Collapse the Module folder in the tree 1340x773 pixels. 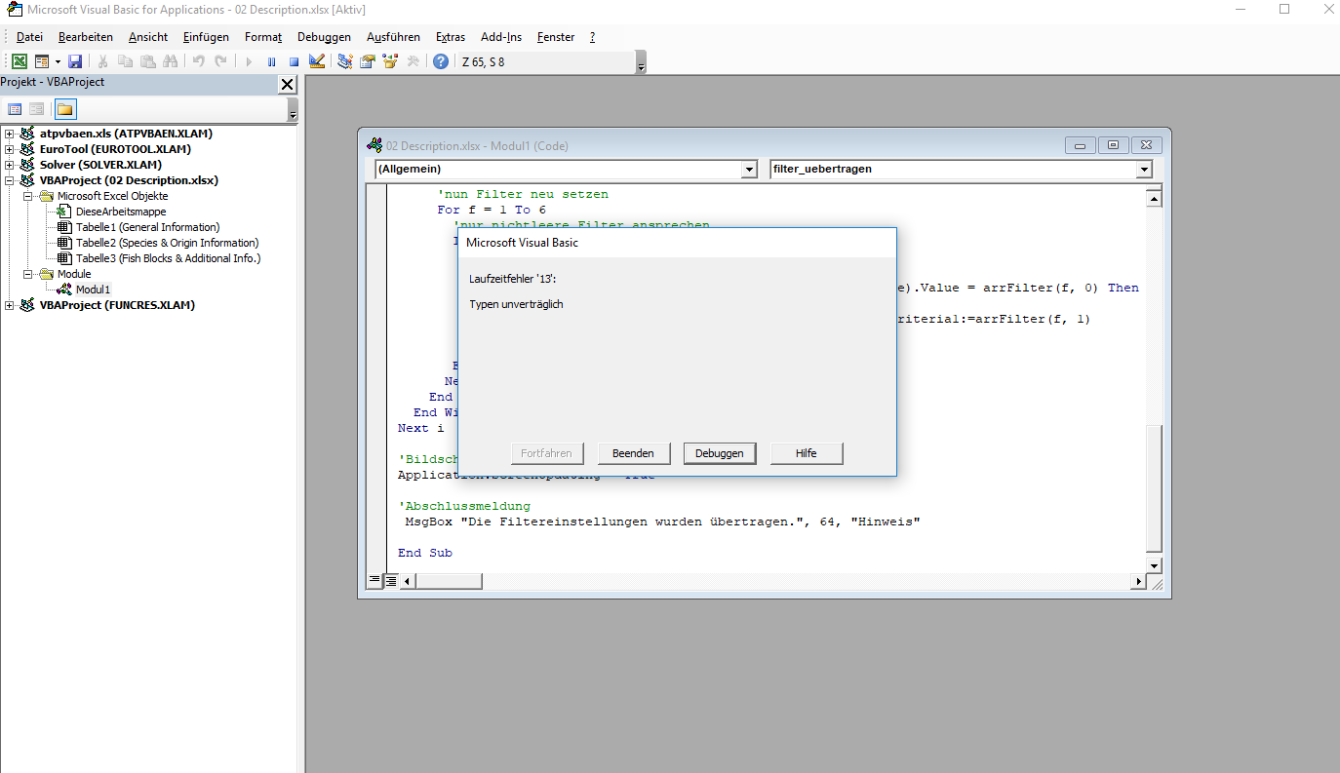click(28, 274)
